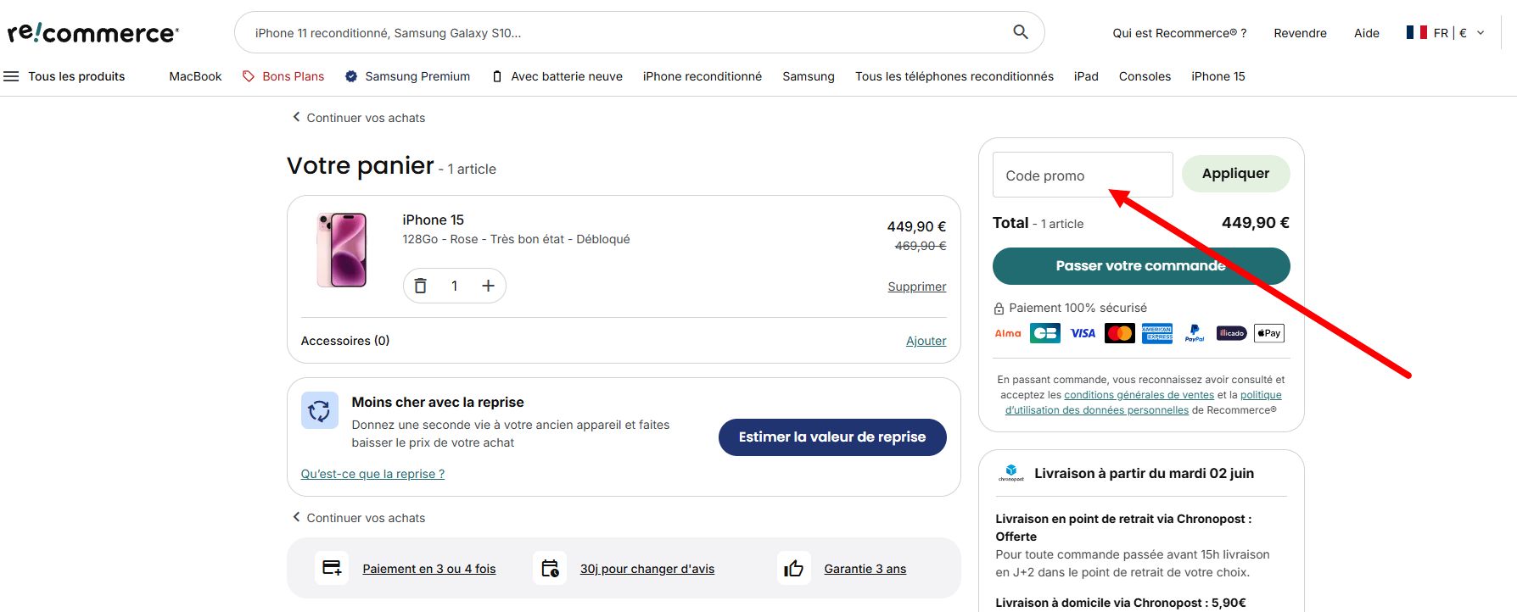Click the Livraison à partir du mardi 02 juin heading
The height and width of the screenshot is (612, 1517).
(x=1144, y=473)
